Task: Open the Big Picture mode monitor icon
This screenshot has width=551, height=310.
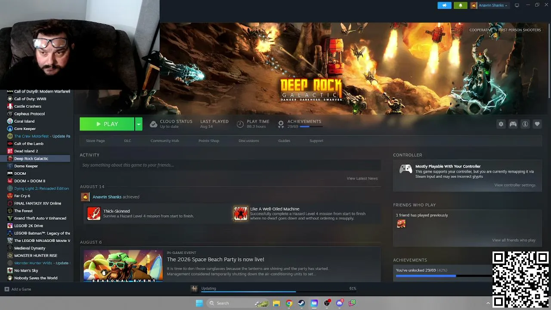Action: click(517, 5)
